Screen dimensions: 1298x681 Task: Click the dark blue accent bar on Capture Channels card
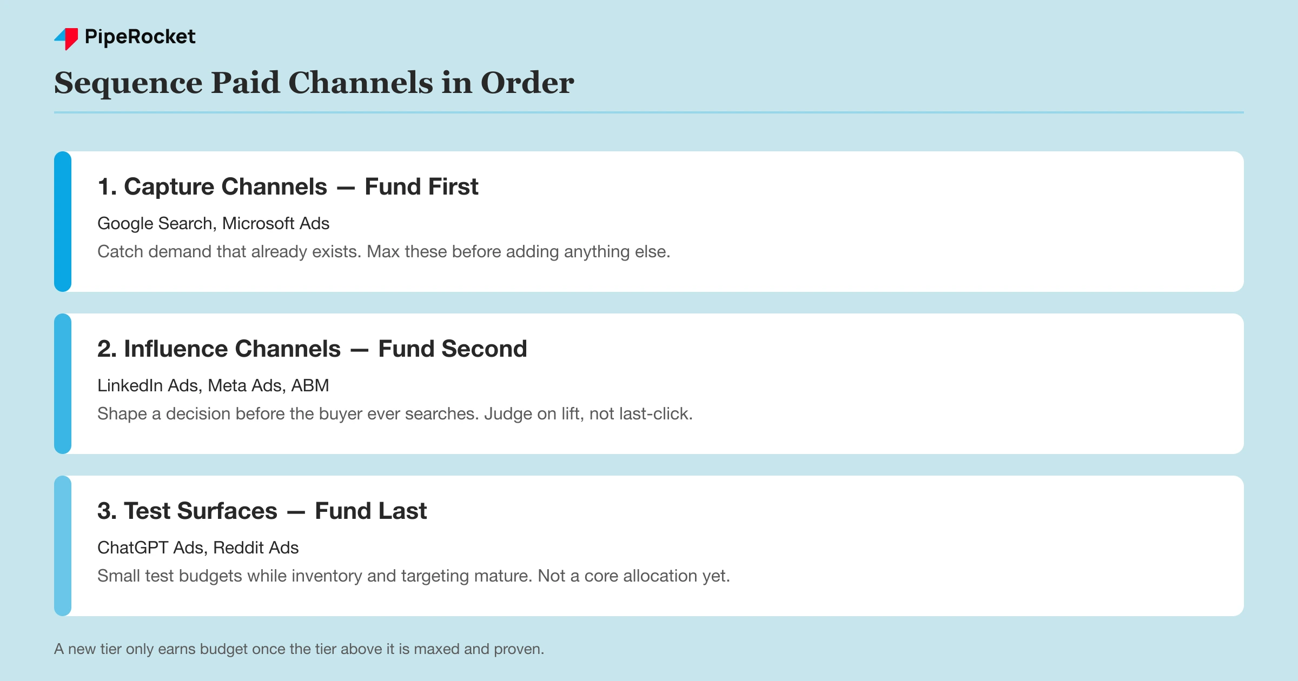63,222
